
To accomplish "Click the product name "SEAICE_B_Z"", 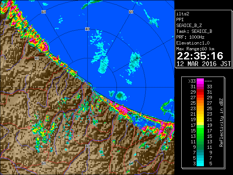I will click(189, 26).
